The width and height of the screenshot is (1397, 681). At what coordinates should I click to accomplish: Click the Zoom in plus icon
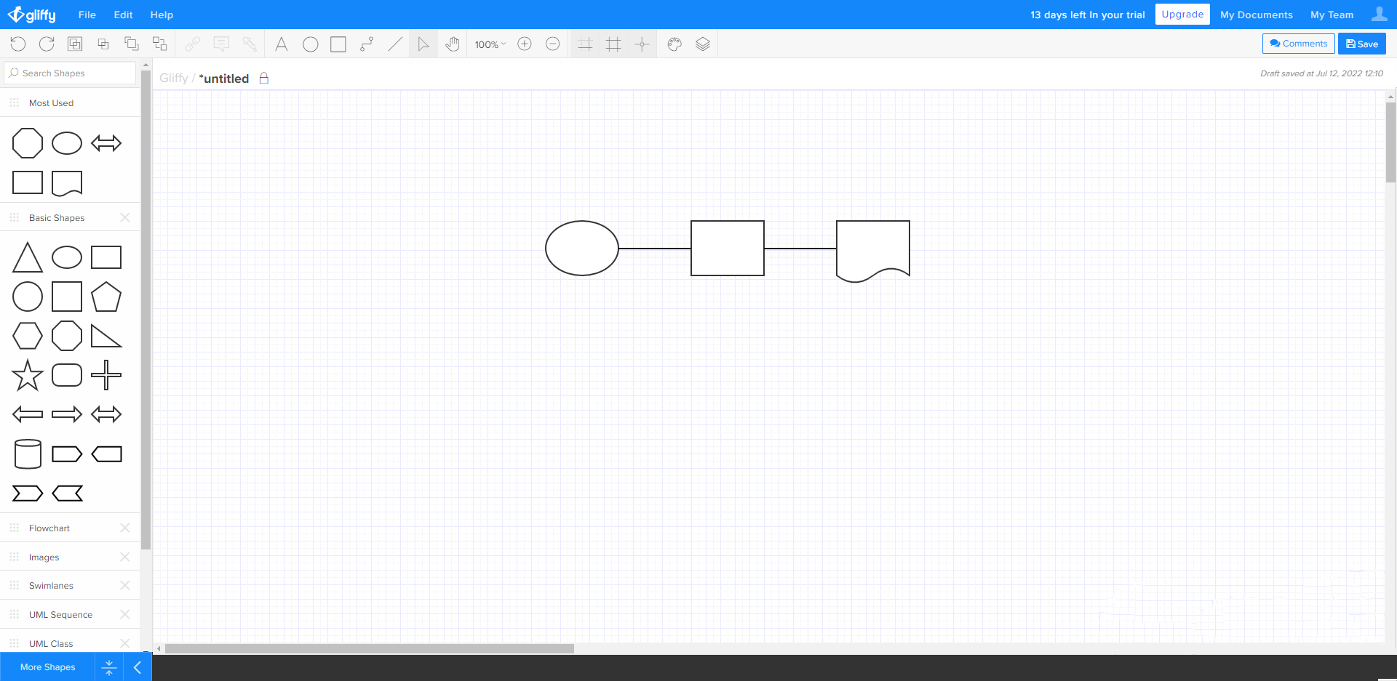(525, 44)
